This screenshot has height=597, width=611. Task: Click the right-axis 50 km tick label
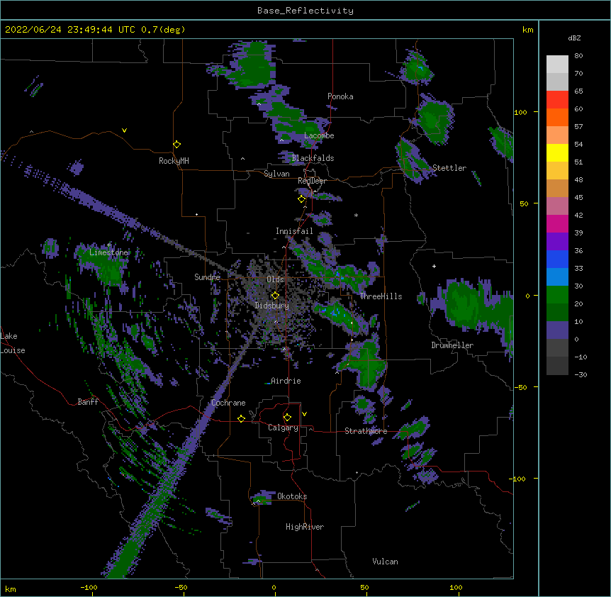[x=524, y=203]
